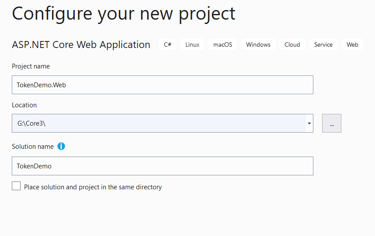Image resolution: width=375 pixels, height=236 pixels.
Task: Click the Project name label
Action: tap(31, 66)
